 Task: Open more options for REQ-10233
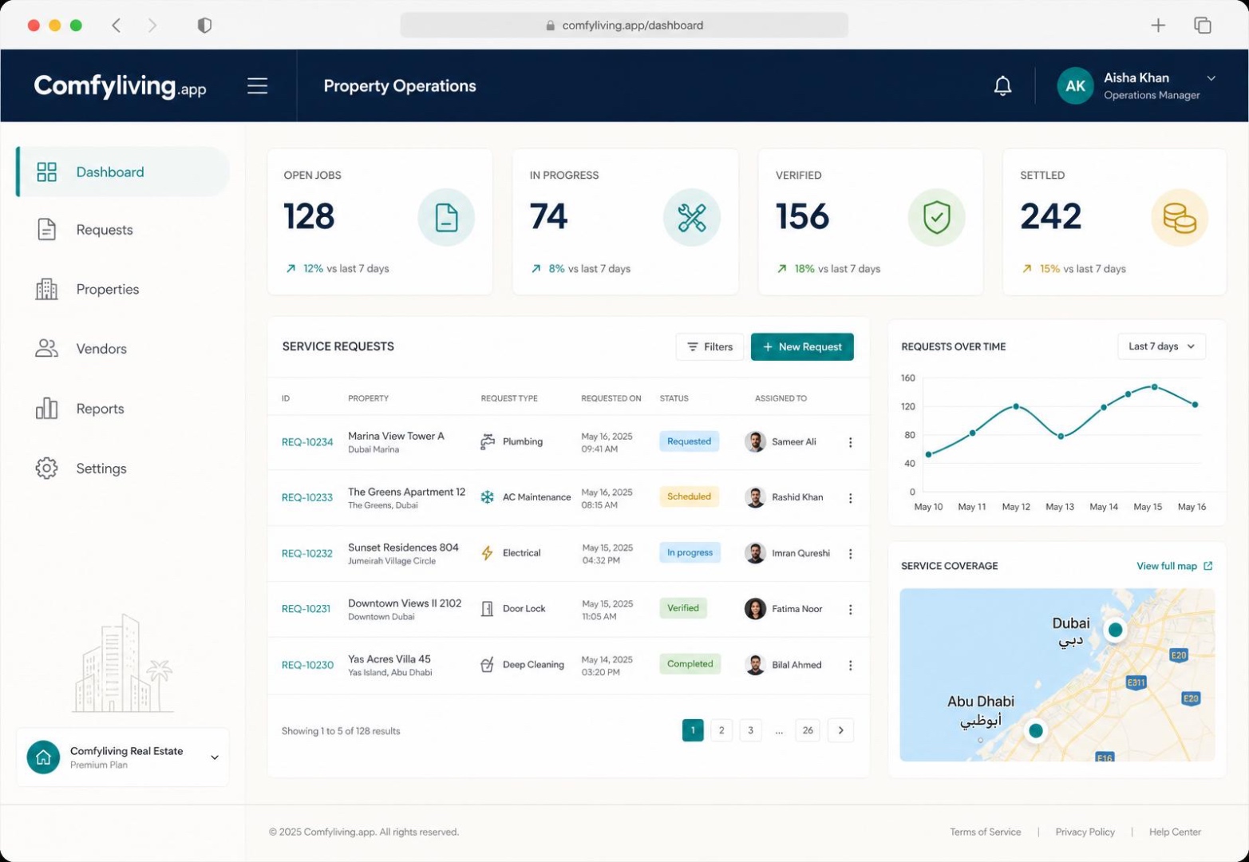click(850, 498)
